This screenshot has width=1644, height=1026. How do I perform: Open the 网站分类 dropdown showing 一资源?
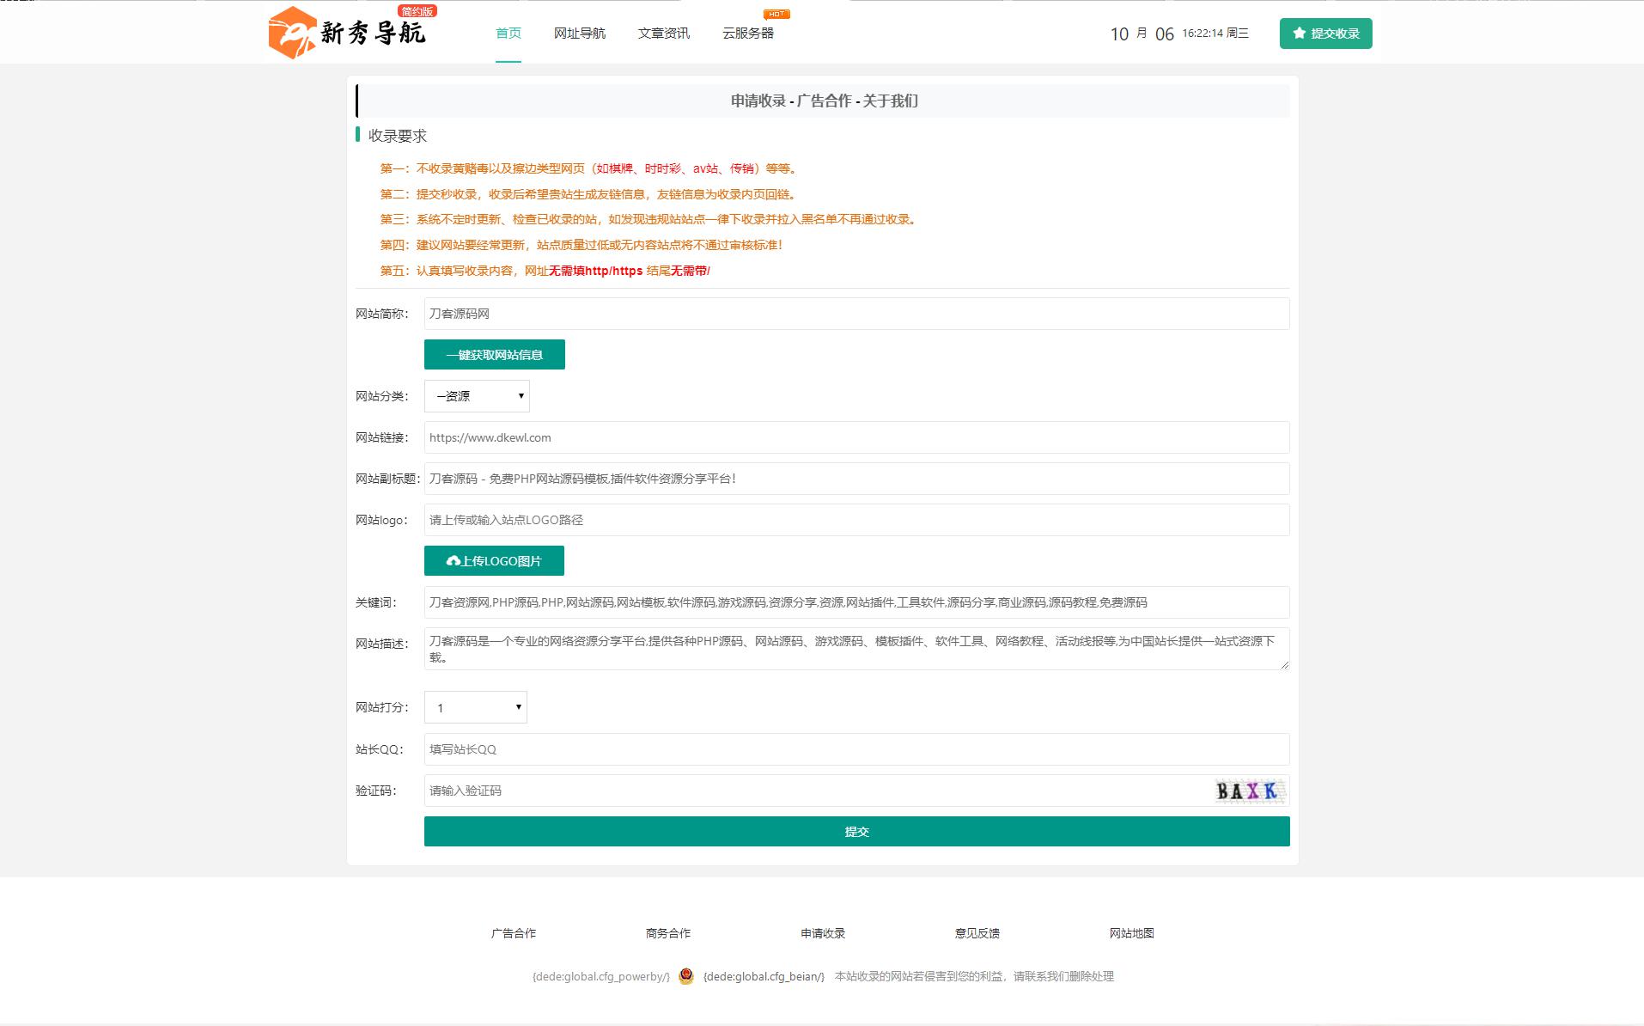[x=477, y=396]
